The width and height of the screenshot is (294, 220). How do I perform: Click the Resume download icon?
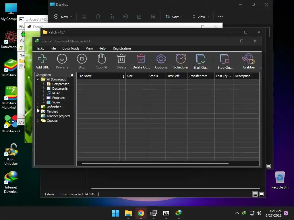coord(62,61)
